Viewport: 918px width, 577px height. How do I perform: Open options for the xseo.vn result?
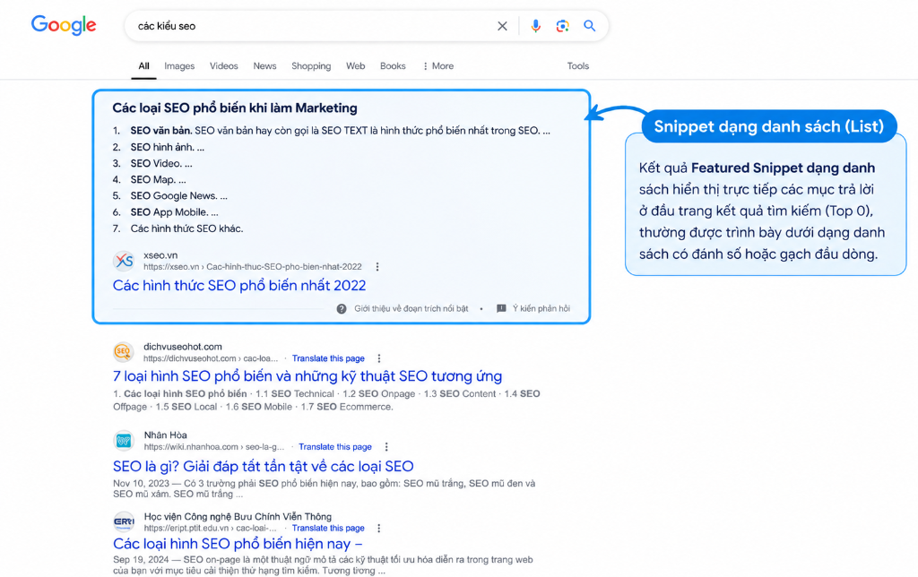377,267
